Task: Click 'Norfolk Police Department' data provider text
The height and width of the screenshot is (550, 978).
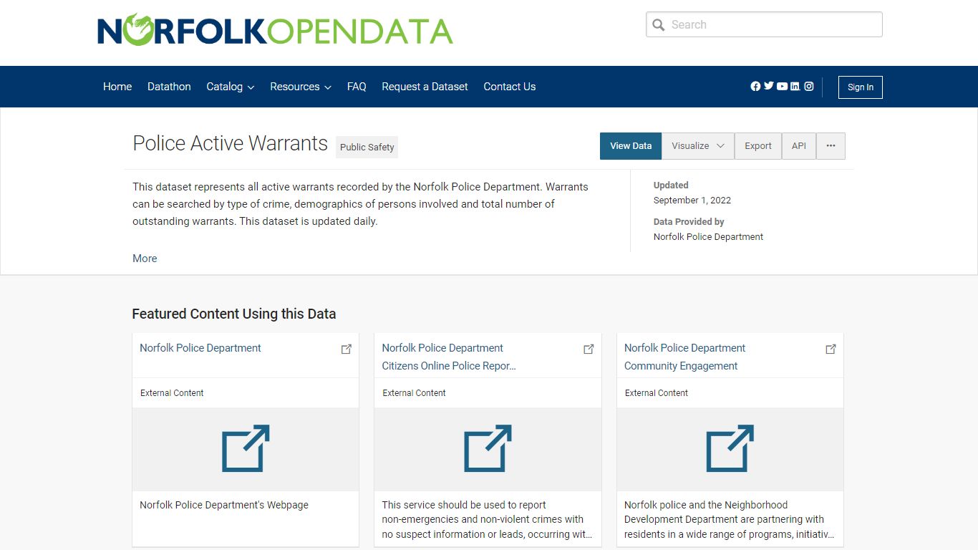Action: point(709,237)
